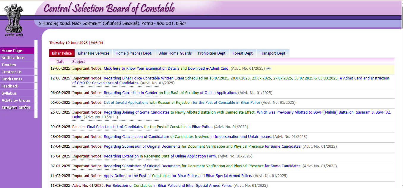The image size is (403, 188).
Task: Click the '5 Harding Road' address line
Action: pos(112,23)
